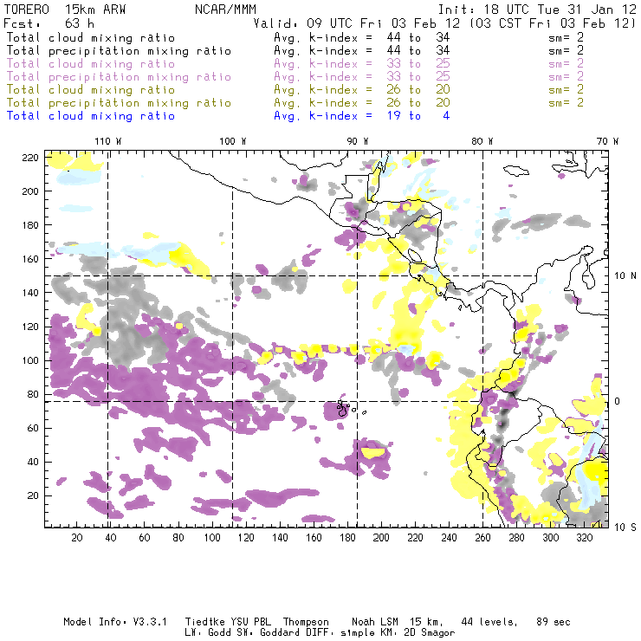
Task: Click the 'Fcst: 63 h' forecast hour text
Action: pyautogui.click(x=49, y=23)
